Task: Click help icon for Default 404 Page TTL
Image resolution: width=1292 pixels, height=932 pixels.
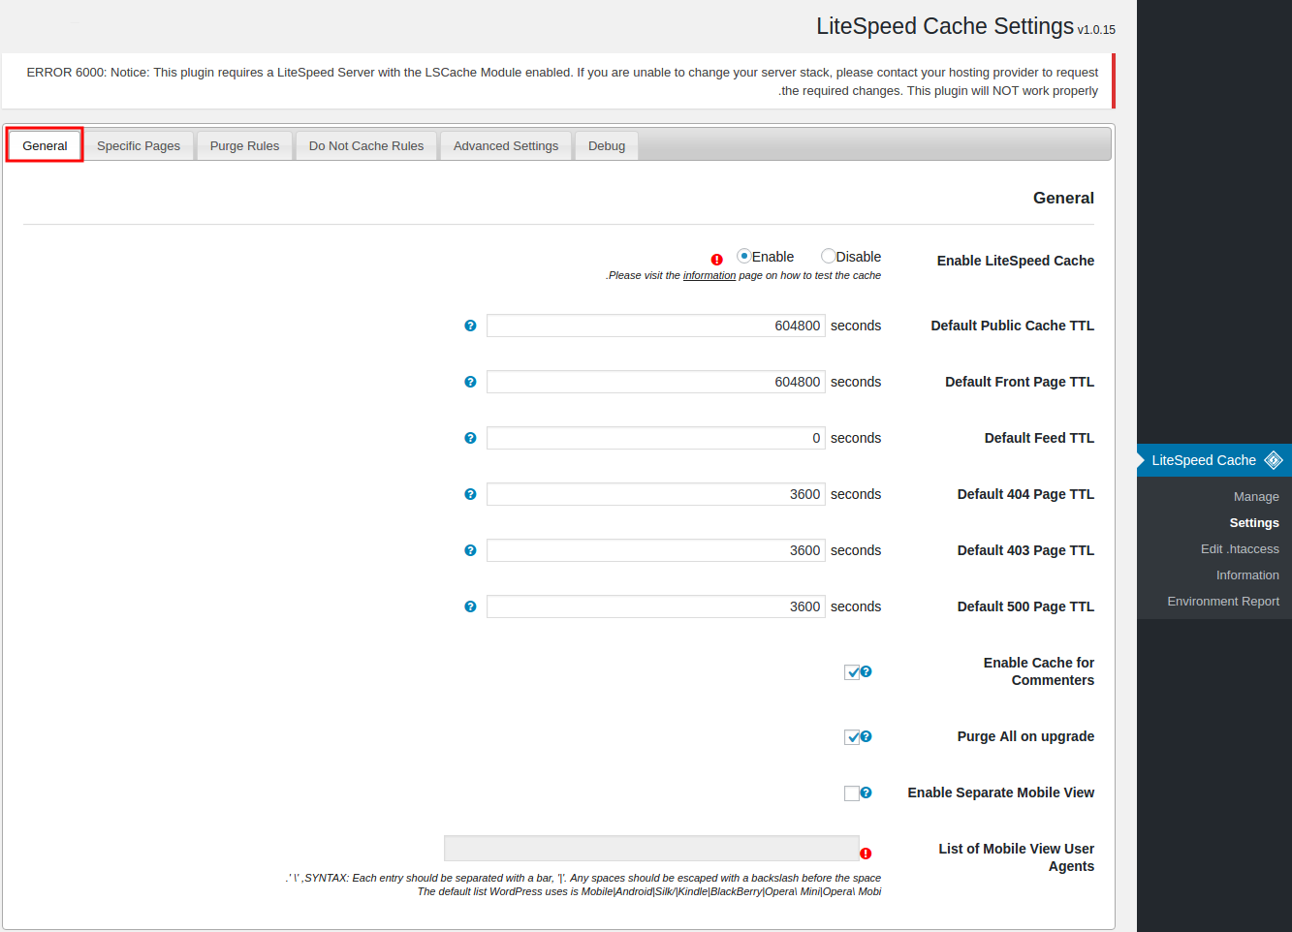Action: pyautogui.click(x=470, y=494)
